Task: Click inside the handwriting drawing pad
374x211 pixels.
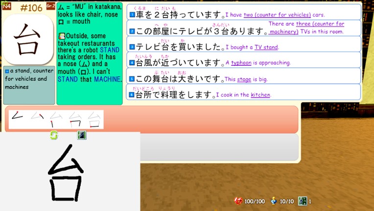Action: tap(70, 172)
